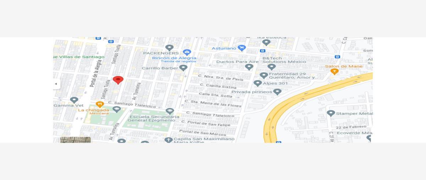Screen dimensions: 426x180
Task: Click the Salon de Mane cocktail icon
Action: click(x=334, y=72)
